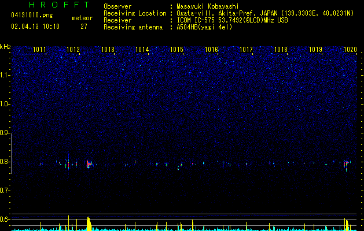Click time marker 1019
This screenshot has height=231, width=364.
point(315,50)
